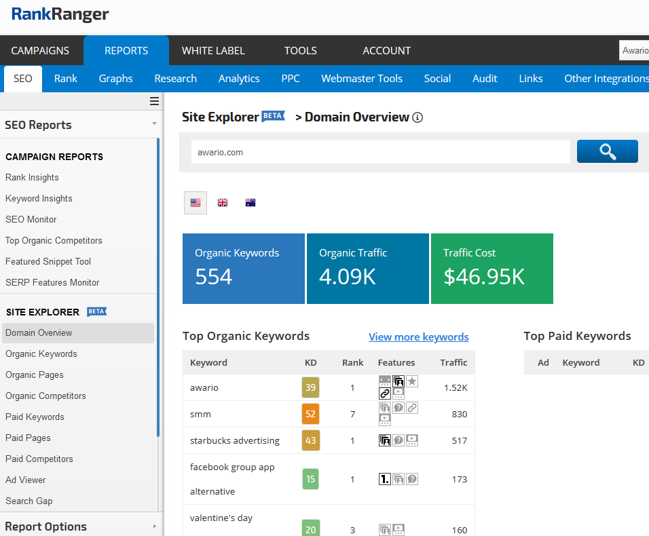This screenshot has height=536, width=649.
Task: Open Organic Competitors in sidebar
Action: click(x=45, y=396)
